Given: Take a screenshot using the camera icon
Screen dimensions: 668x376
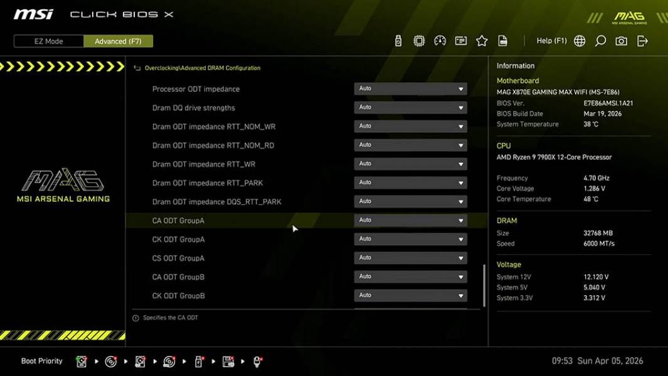Looking at the screenshot, I should 621,40.
